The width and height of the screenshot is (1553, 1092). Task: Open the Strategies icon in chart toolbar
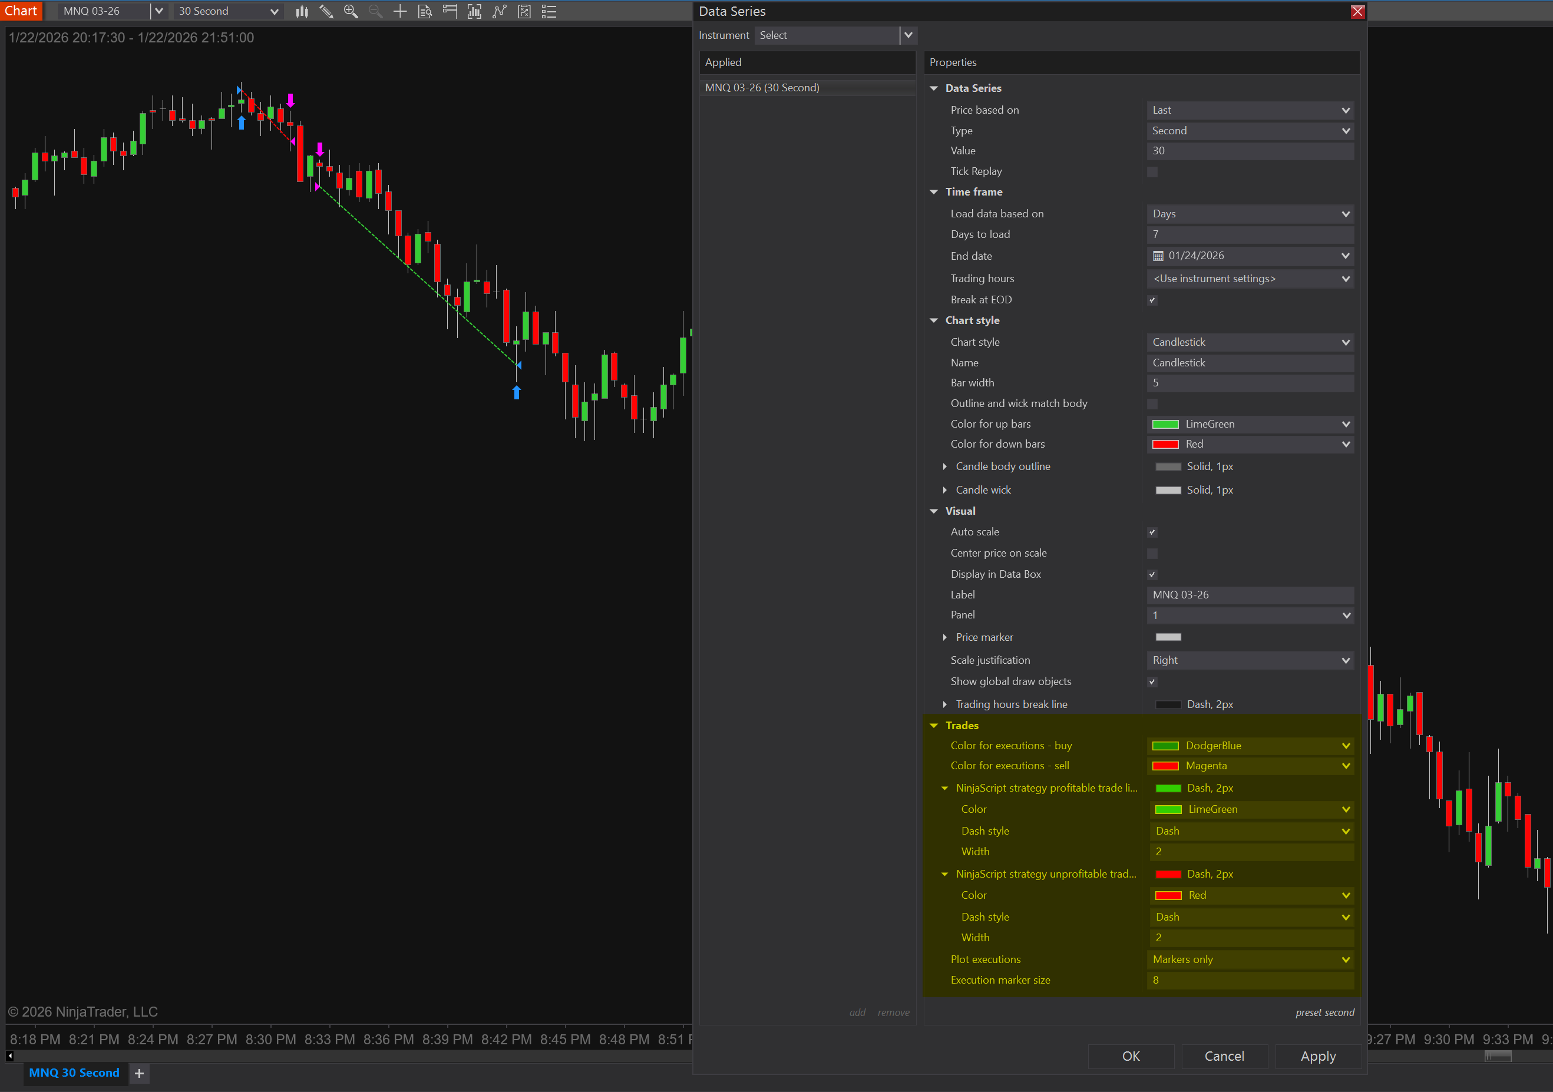click(x=499, y=12)
